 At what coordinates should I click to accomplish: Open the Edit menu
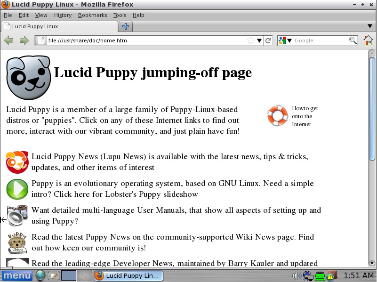point(24,15)
